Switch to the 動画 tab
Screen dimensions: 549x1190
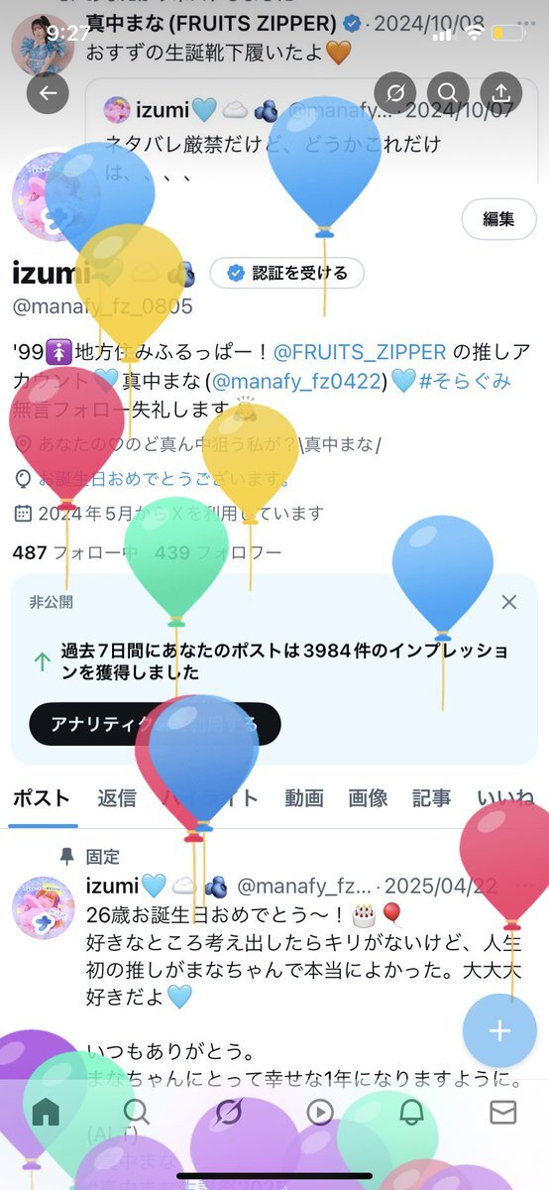tap(304, 798)
